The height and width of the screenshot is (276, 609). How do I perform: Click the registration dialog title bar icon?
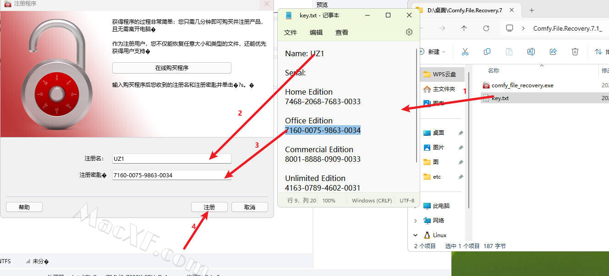(7, 4)
